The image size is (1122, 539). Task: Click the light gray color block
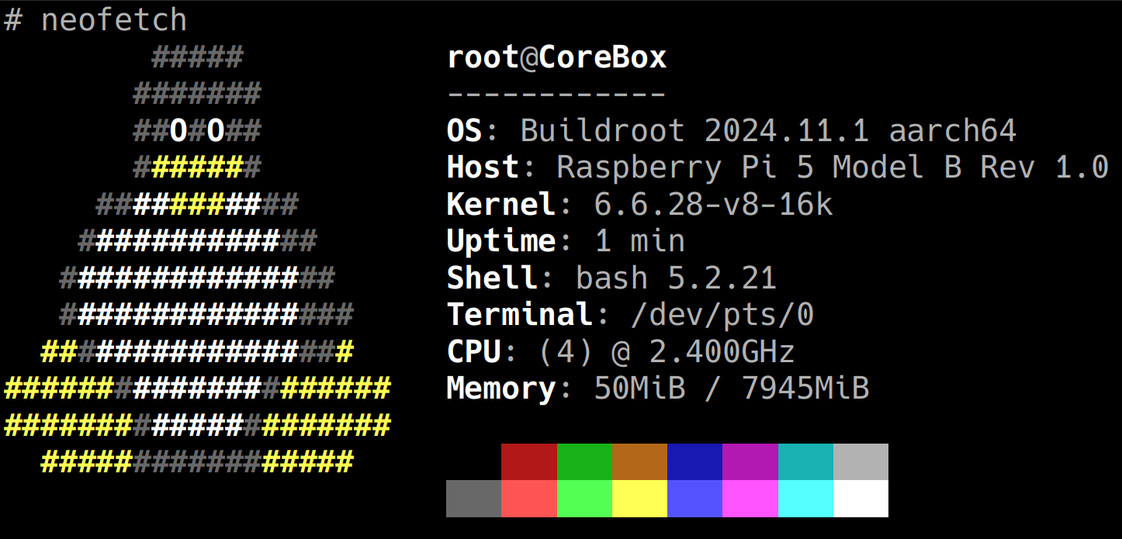tap(861, 461)
